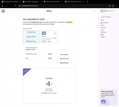Screen dimensions: 119x107
Task: Open Billing Settings button
Action: click(x=64, y=63)
